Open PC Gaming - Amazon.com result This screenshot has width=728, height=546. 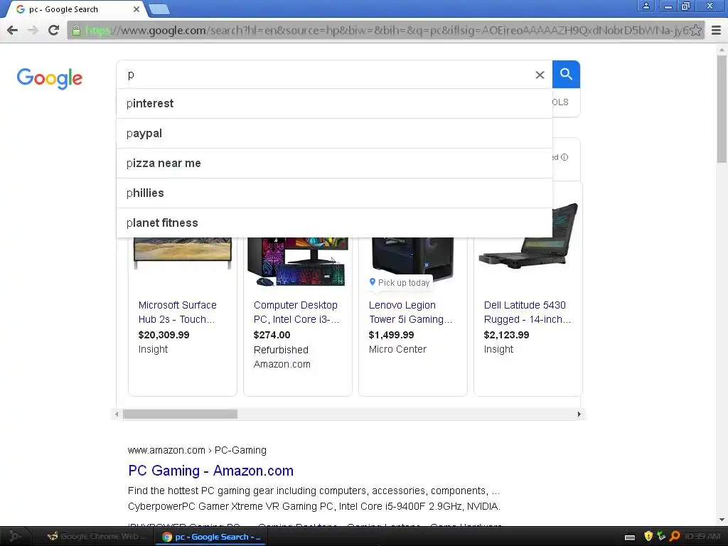[210, 471]
